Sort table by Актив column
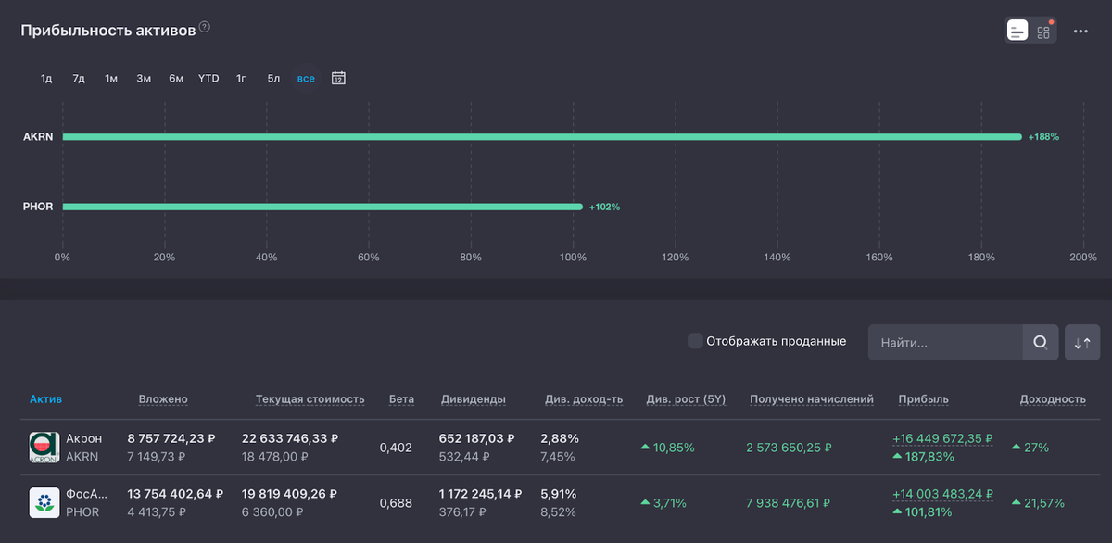 pos(46,399)
